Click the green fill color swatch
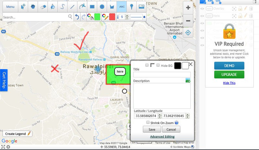 (97, 17)
